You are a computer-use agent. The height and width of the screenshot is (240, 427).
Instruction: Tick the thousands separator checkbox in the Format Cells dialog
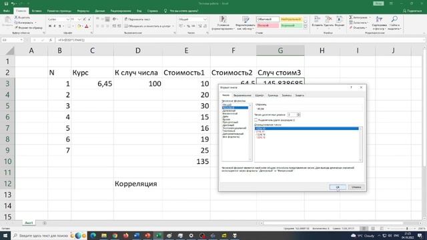256,120
